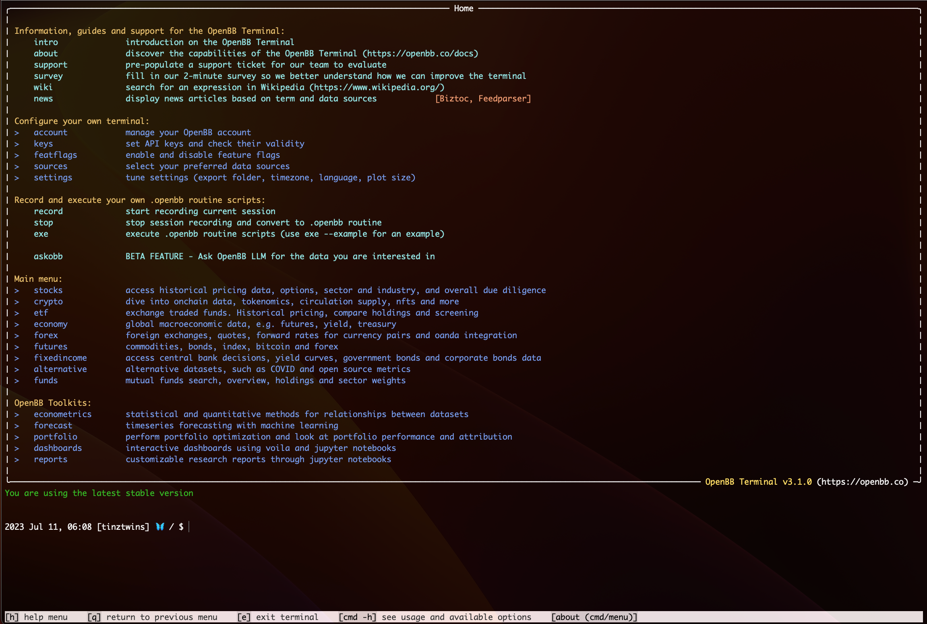Click the 'news' command text
The image size is (927, 624).
click(43, 99)
